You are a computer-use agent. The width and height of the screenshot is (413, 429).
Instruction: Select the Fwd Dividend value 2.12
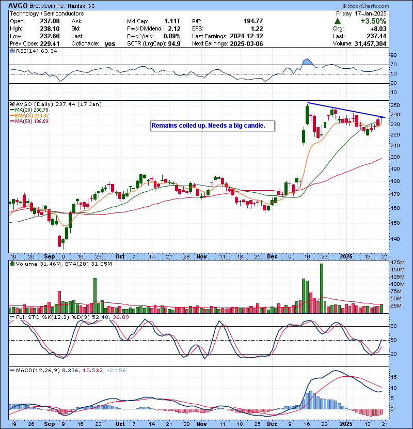pyautogui.click(x=174, y=29)
